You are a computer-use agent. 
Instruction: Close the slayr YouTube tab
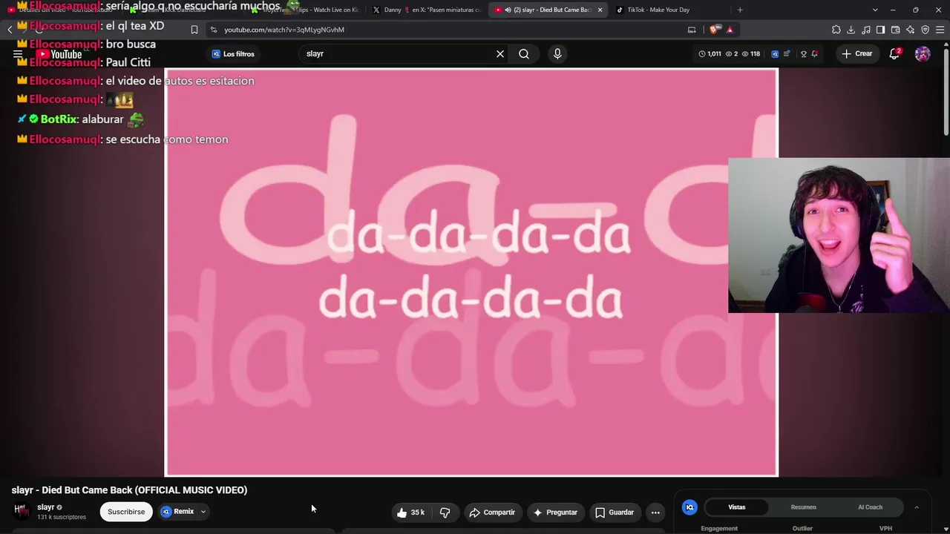tap(600, 10)
